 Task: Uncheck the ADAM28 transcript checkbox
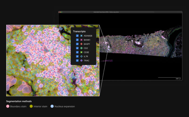77,36
